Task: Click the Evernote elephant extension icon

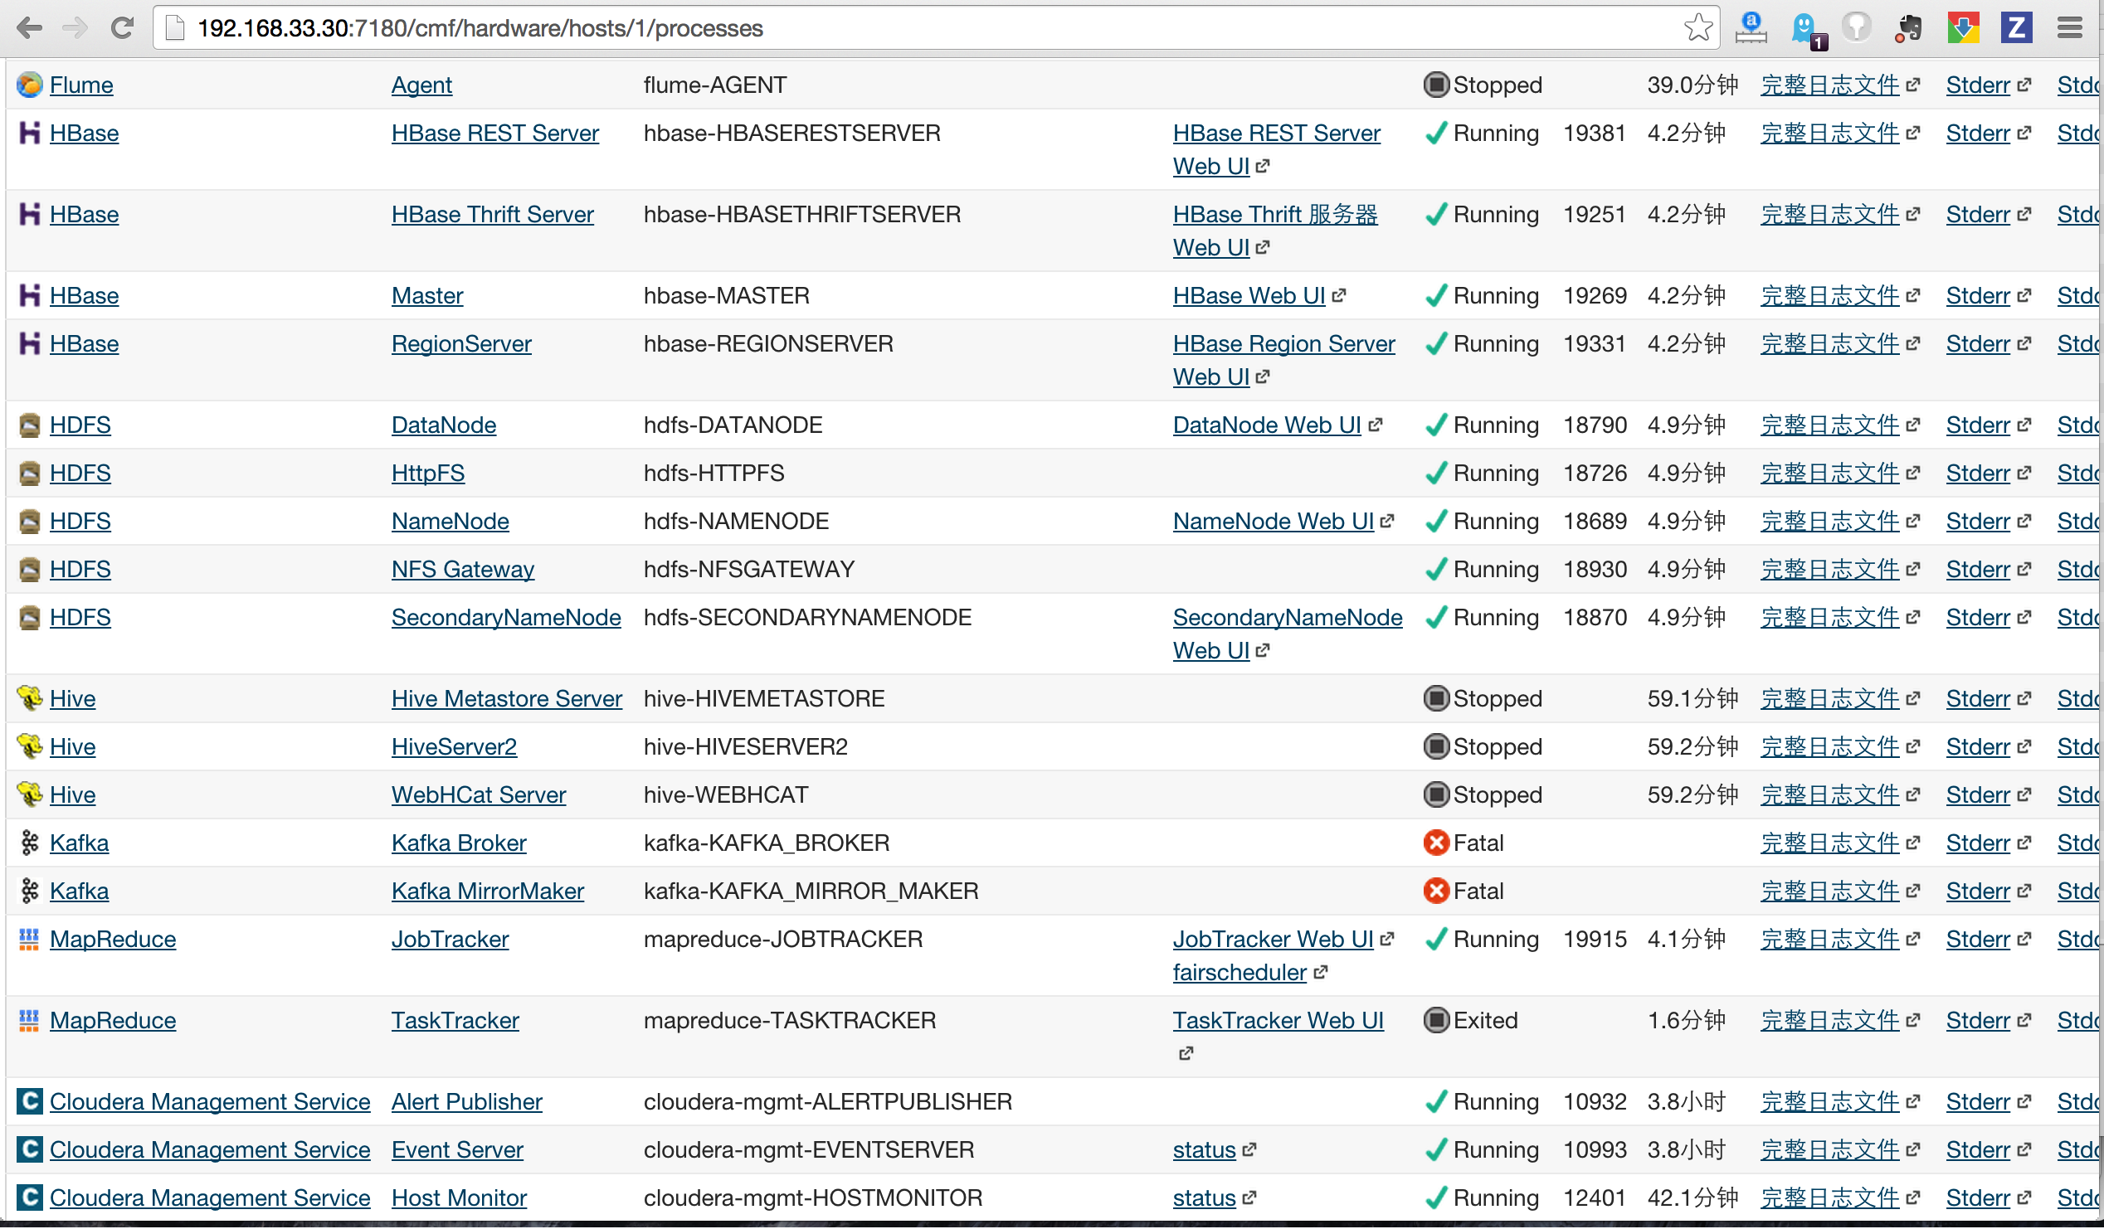Action: 1910,28
